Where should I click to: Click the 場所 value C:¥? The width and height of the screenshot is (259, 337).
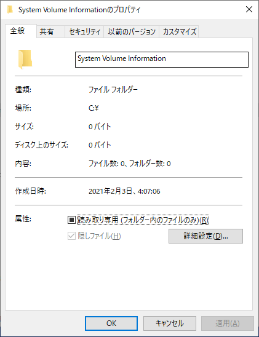pyautogui.click(x=94, y=108)
